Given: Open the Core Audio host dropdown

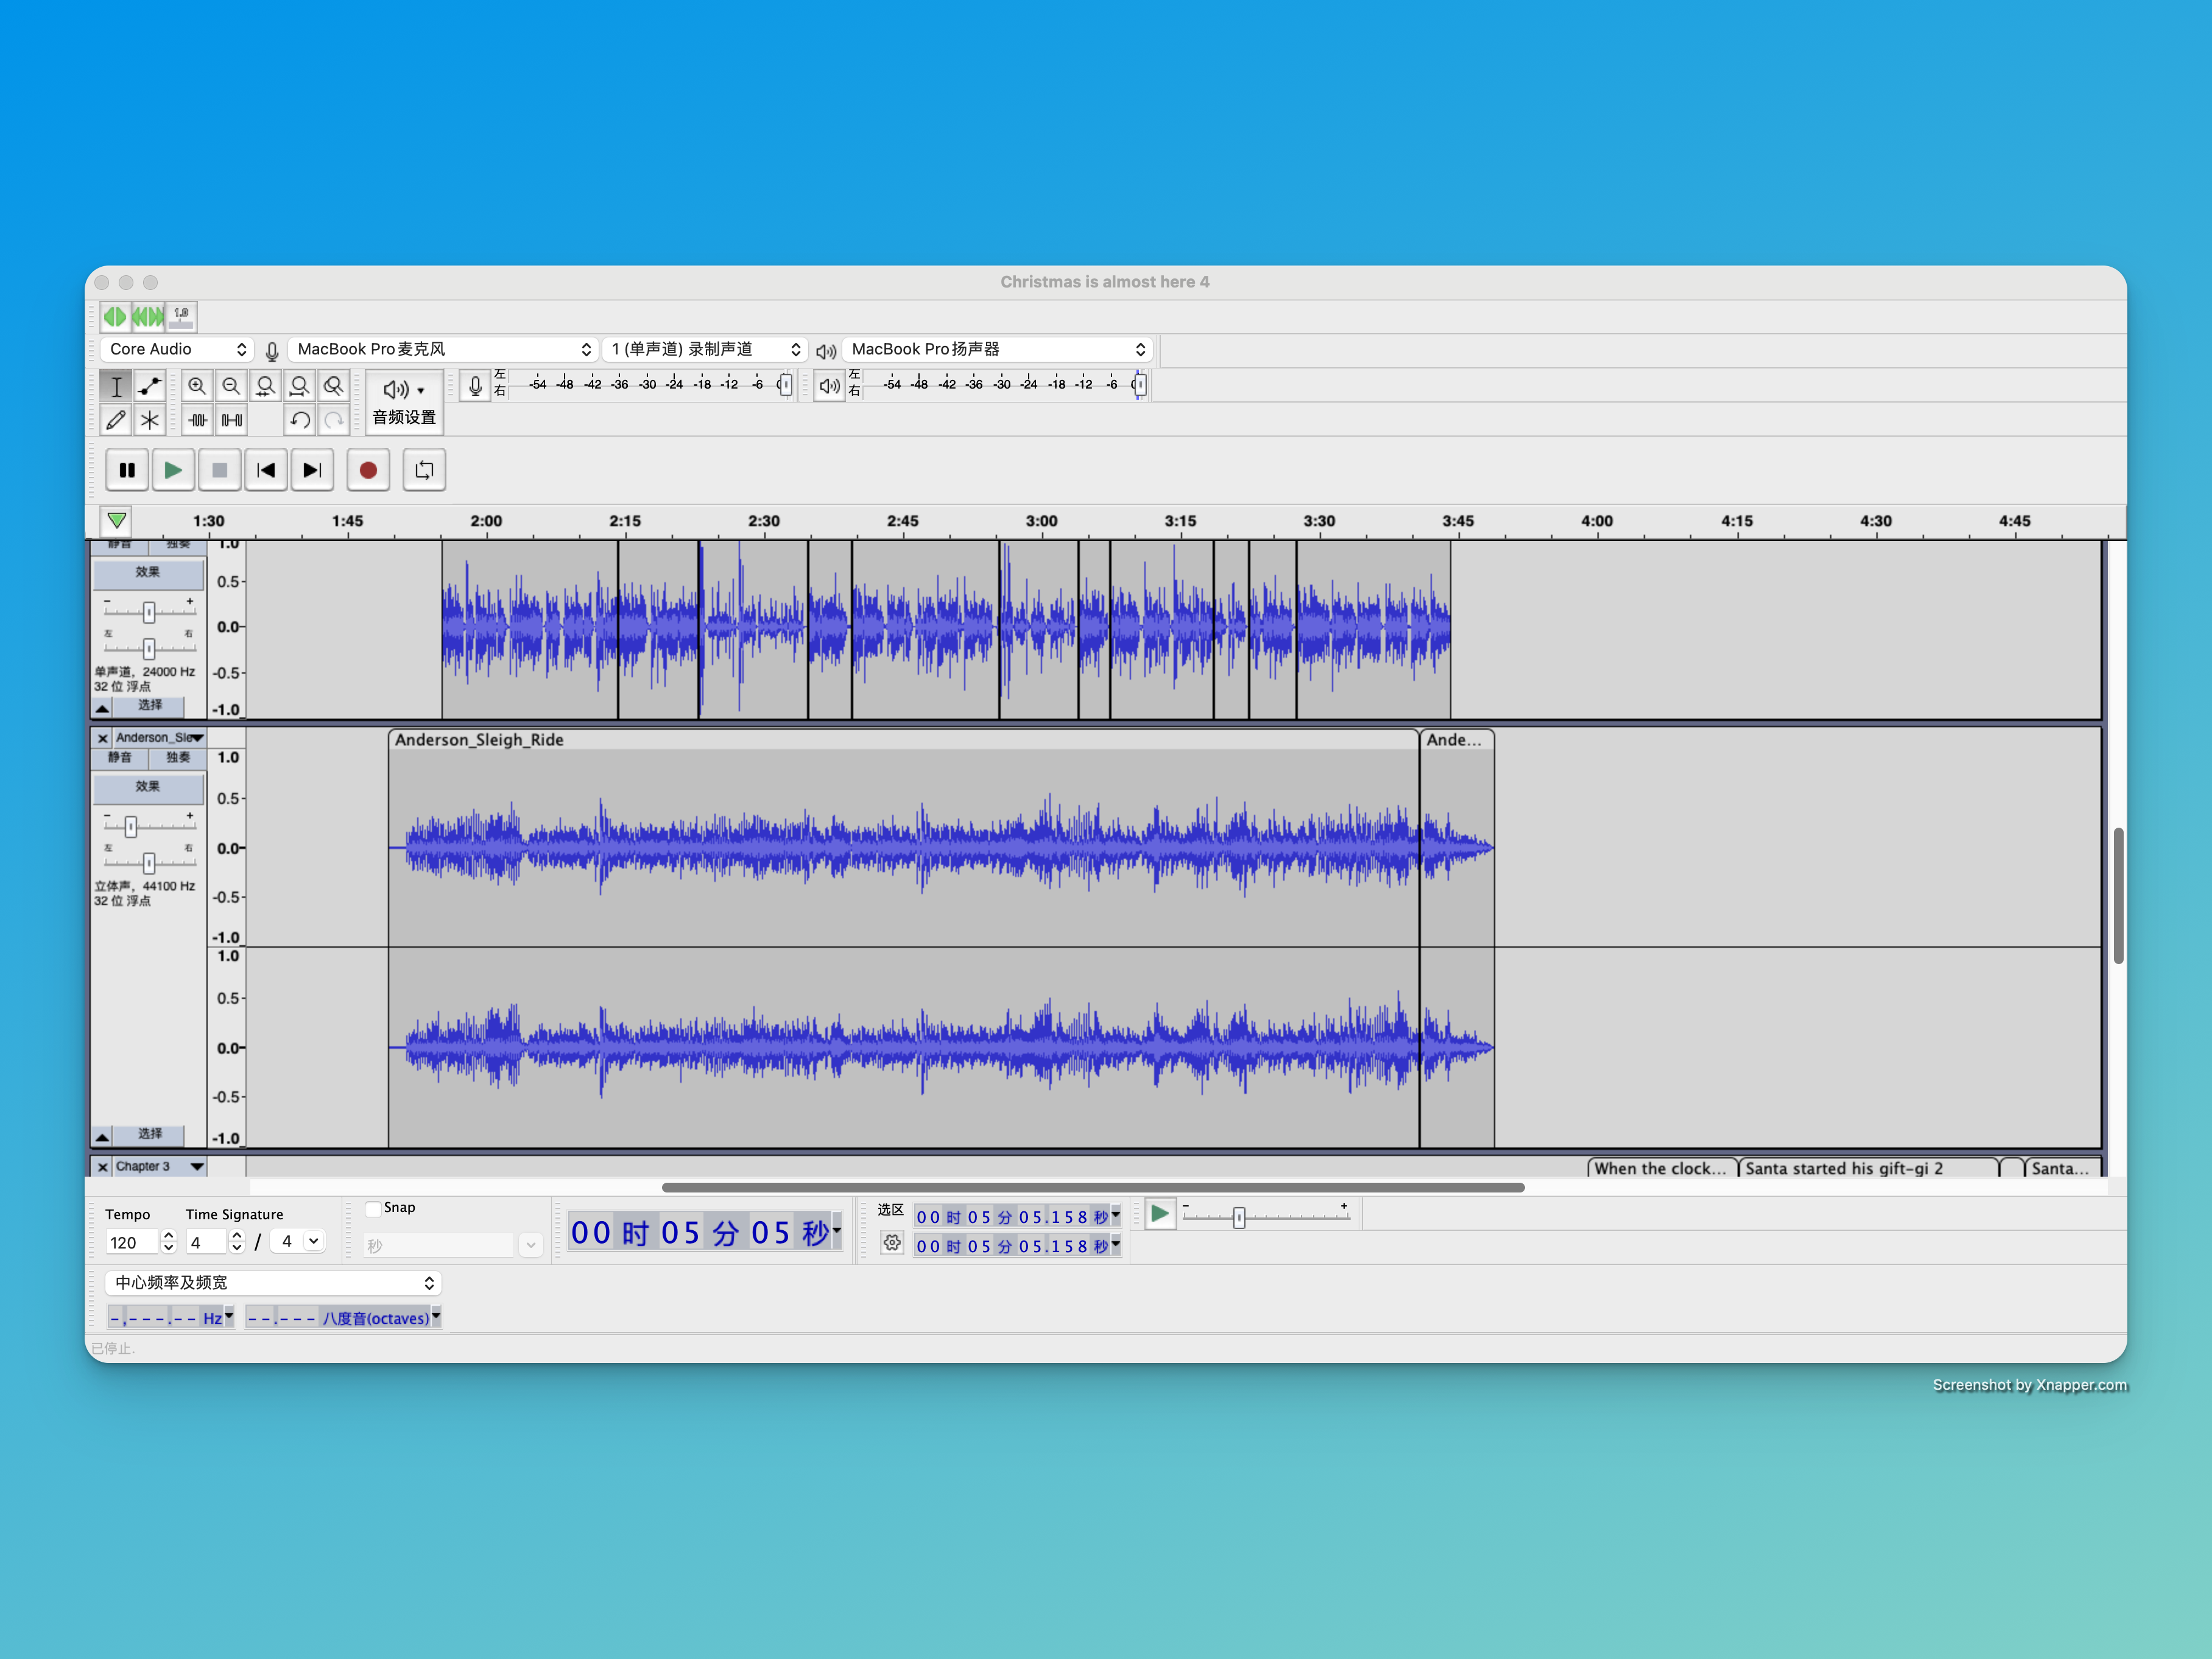Looking at the screenshot, I should [x=177, y=349].
